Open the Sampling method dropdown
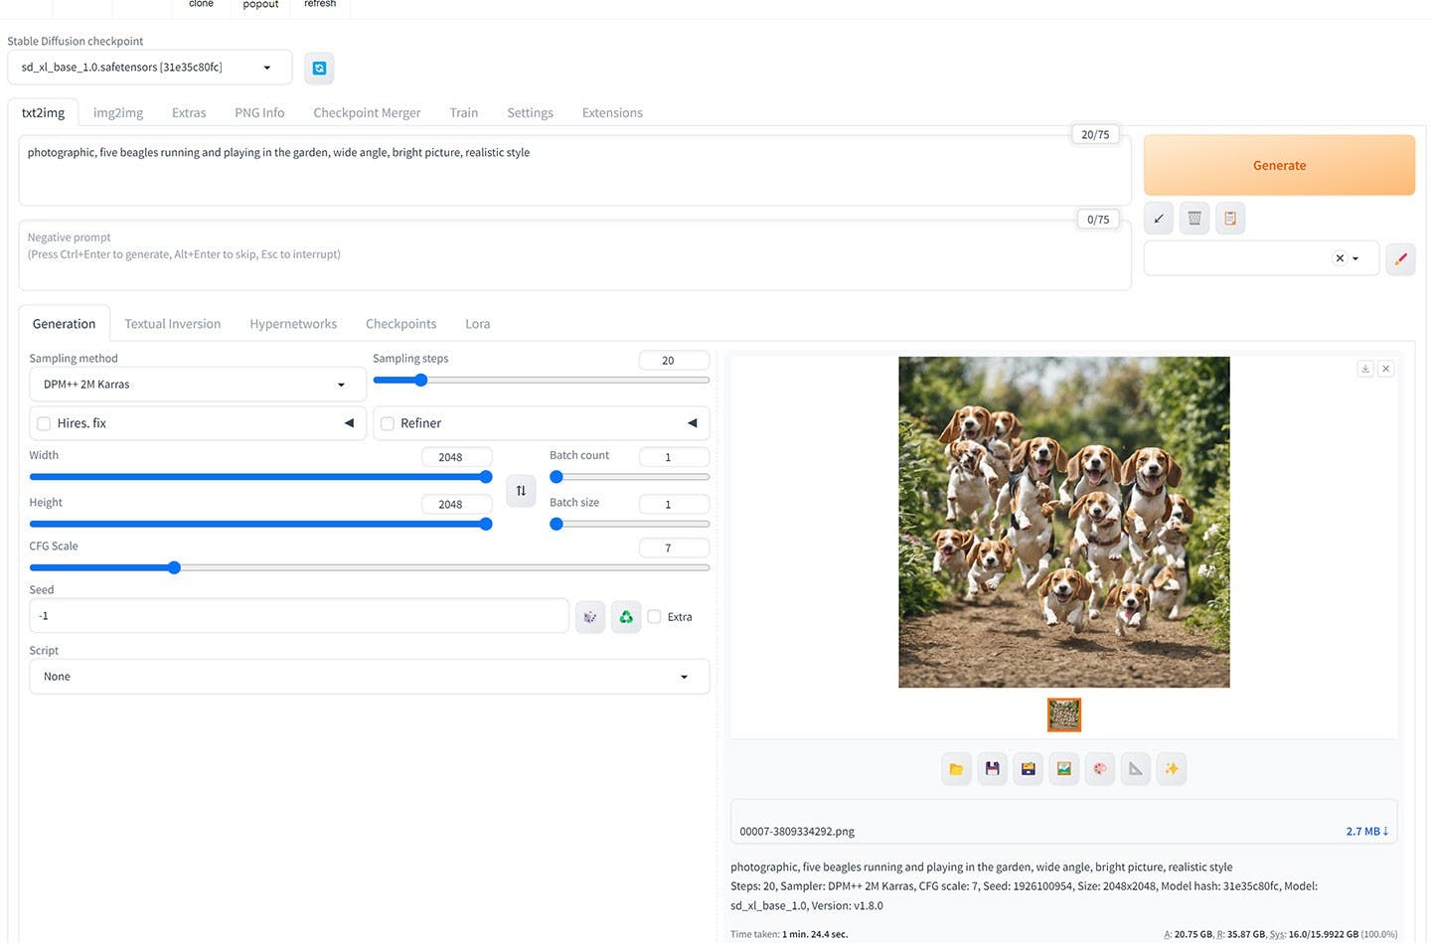 (x=197, y=385)
